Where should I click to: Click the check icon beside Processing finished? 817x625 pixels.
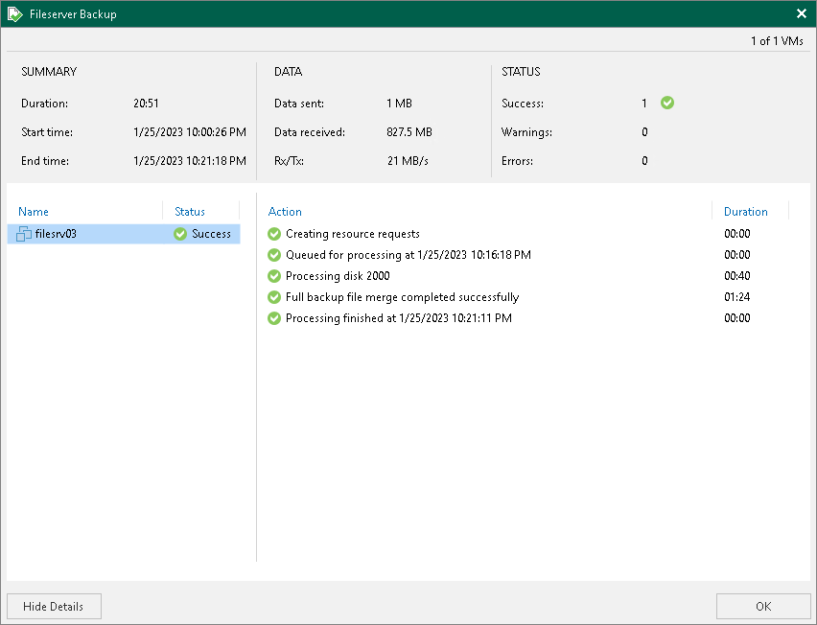(x=274, y=318)
